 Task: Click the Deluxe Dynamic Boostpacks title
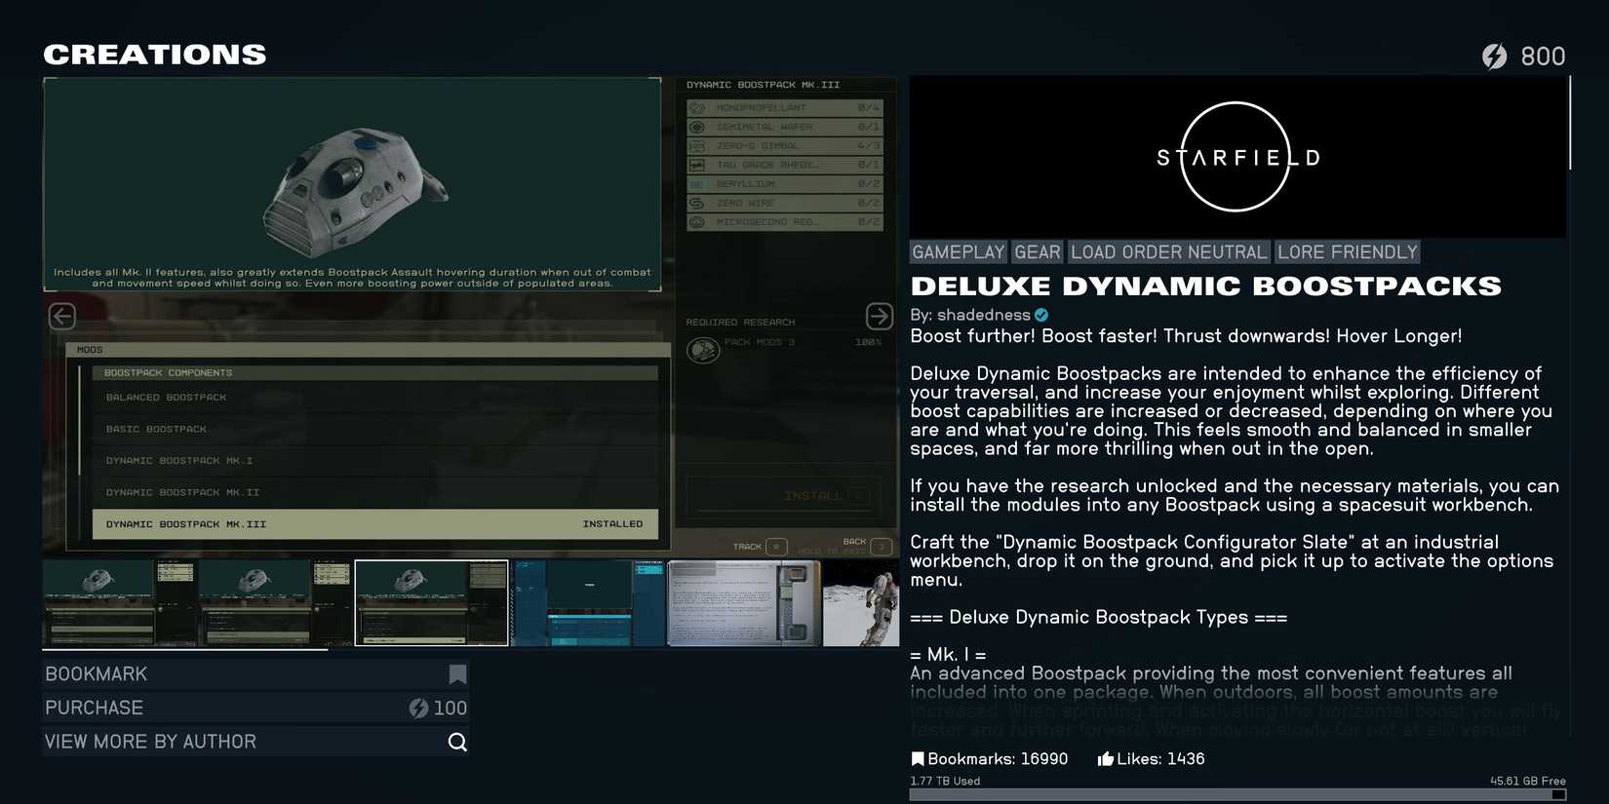[1205, 287]
